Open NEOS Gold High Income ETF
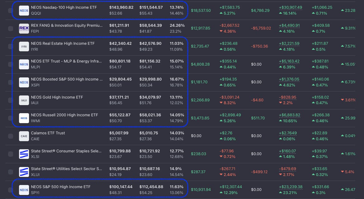 click(57, 97)
